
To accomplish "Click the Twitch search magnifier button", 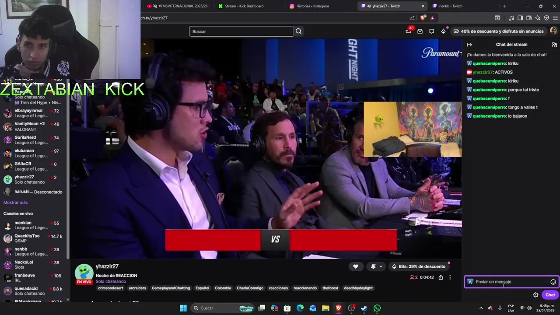I will 298,31.
